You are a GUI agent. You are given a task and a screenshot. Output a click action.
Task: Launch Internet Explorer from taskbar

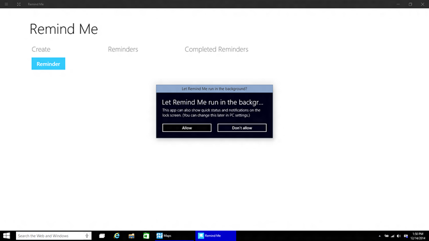click(117, 235)
